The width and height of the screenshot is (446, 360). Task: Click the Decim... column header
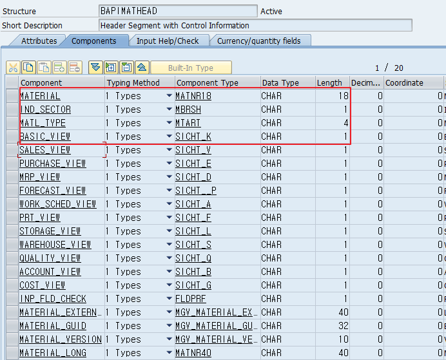point(367,82)
